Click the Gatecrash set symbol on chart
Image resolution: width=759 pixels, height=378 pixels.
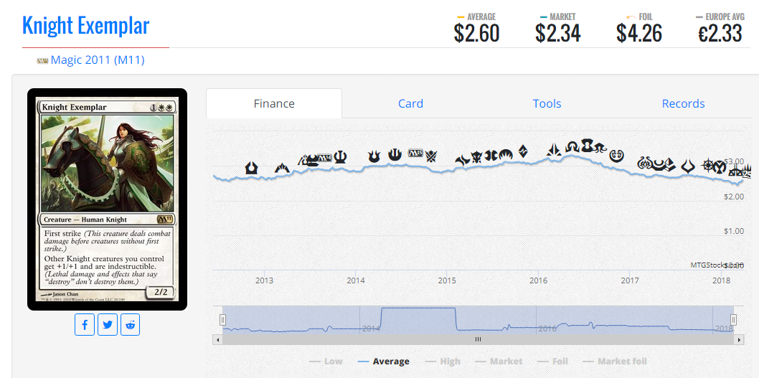click(x=282, y=169)
